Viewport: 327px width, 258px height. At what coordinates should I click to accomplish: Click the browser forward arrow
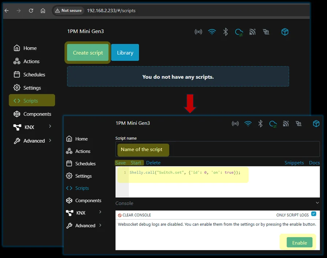click(x=19, y=11)
